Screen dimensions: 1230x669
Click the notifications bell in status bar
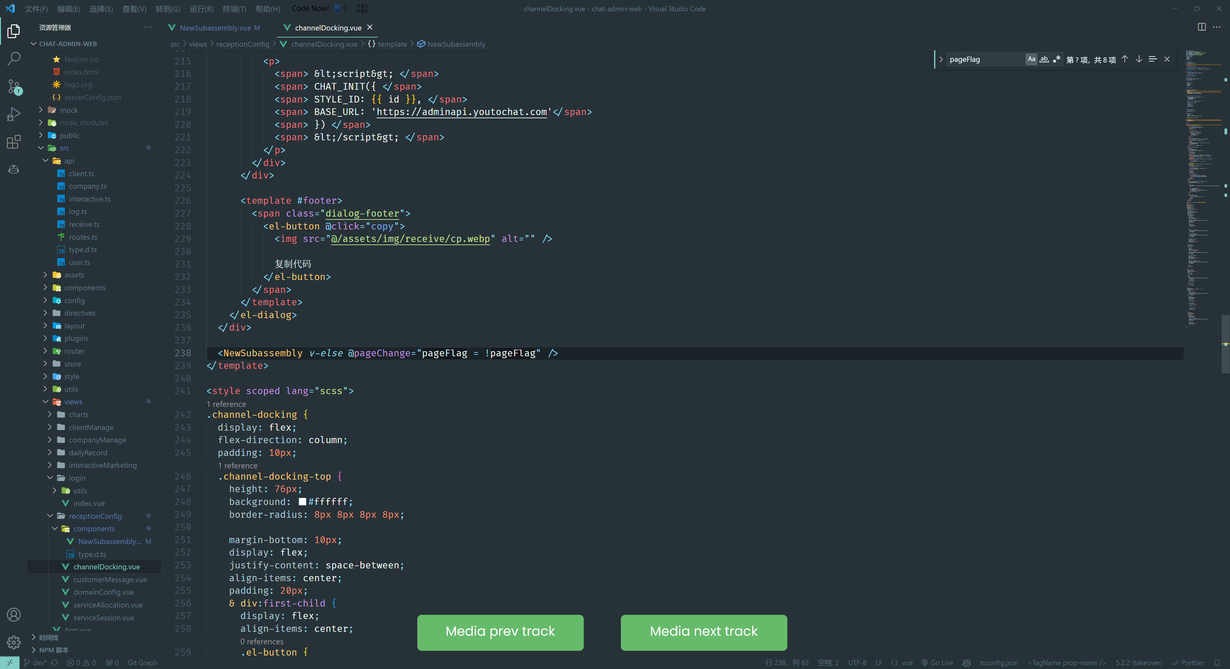(1217, 663)
